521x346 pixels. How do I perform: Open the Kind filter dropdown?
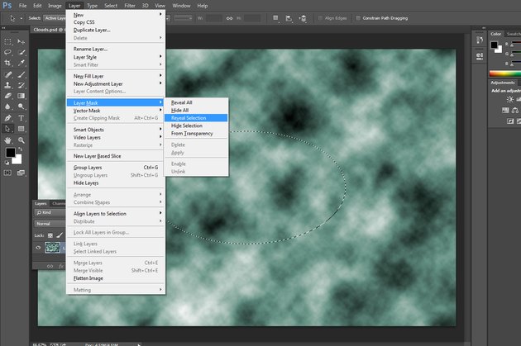point(50,213)
